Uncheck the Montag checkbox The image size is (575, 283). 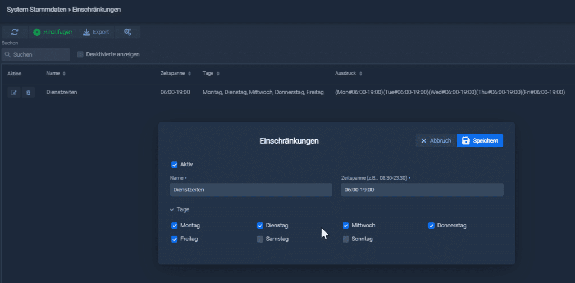click(x=175, y=226)
